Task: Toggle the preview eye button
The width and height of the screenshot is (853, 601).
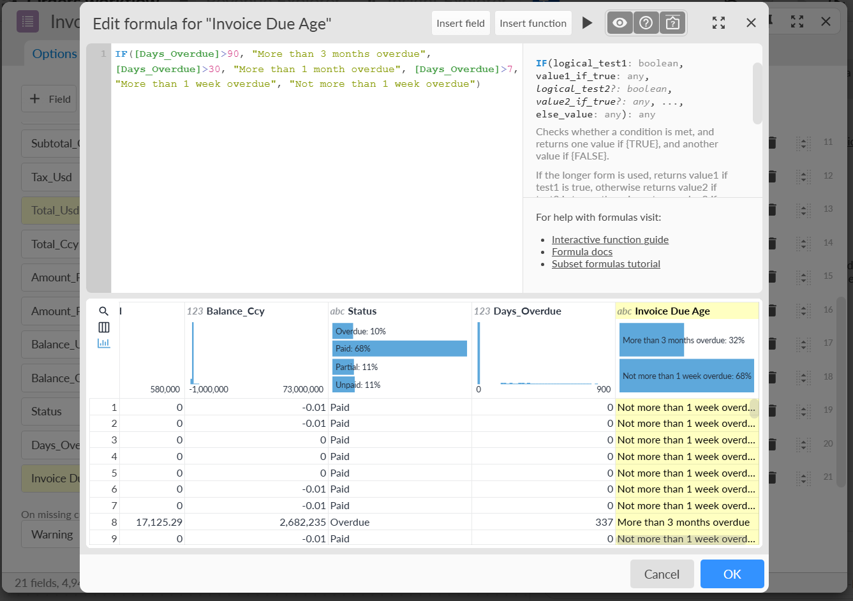Action: tap(619, 23)
